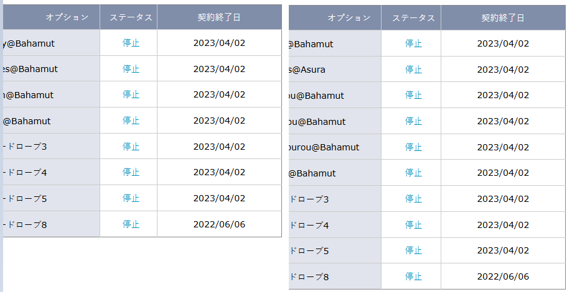Click ステータス column header in right table
The image size is (567, 292).
tap(413, 18)
